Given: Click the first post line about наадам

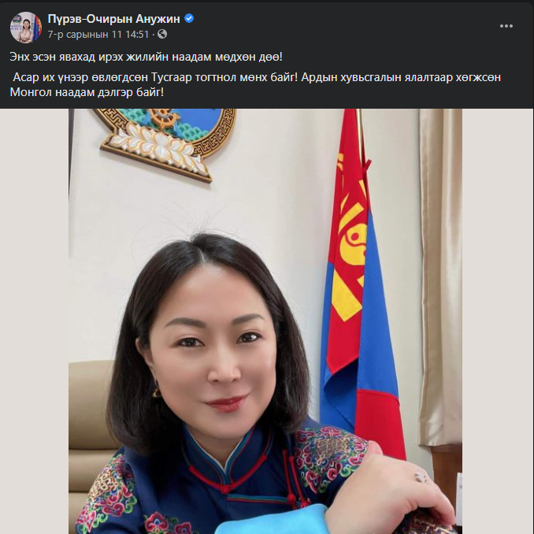Looking at the screenshot, I should 146,57.
